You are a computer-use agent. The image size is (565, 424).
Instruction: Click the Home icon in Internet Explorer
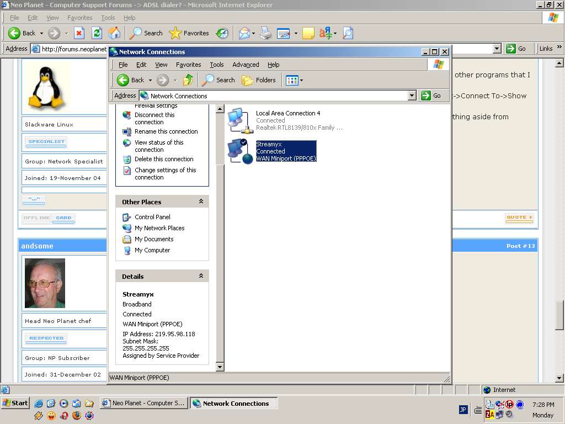114,33
